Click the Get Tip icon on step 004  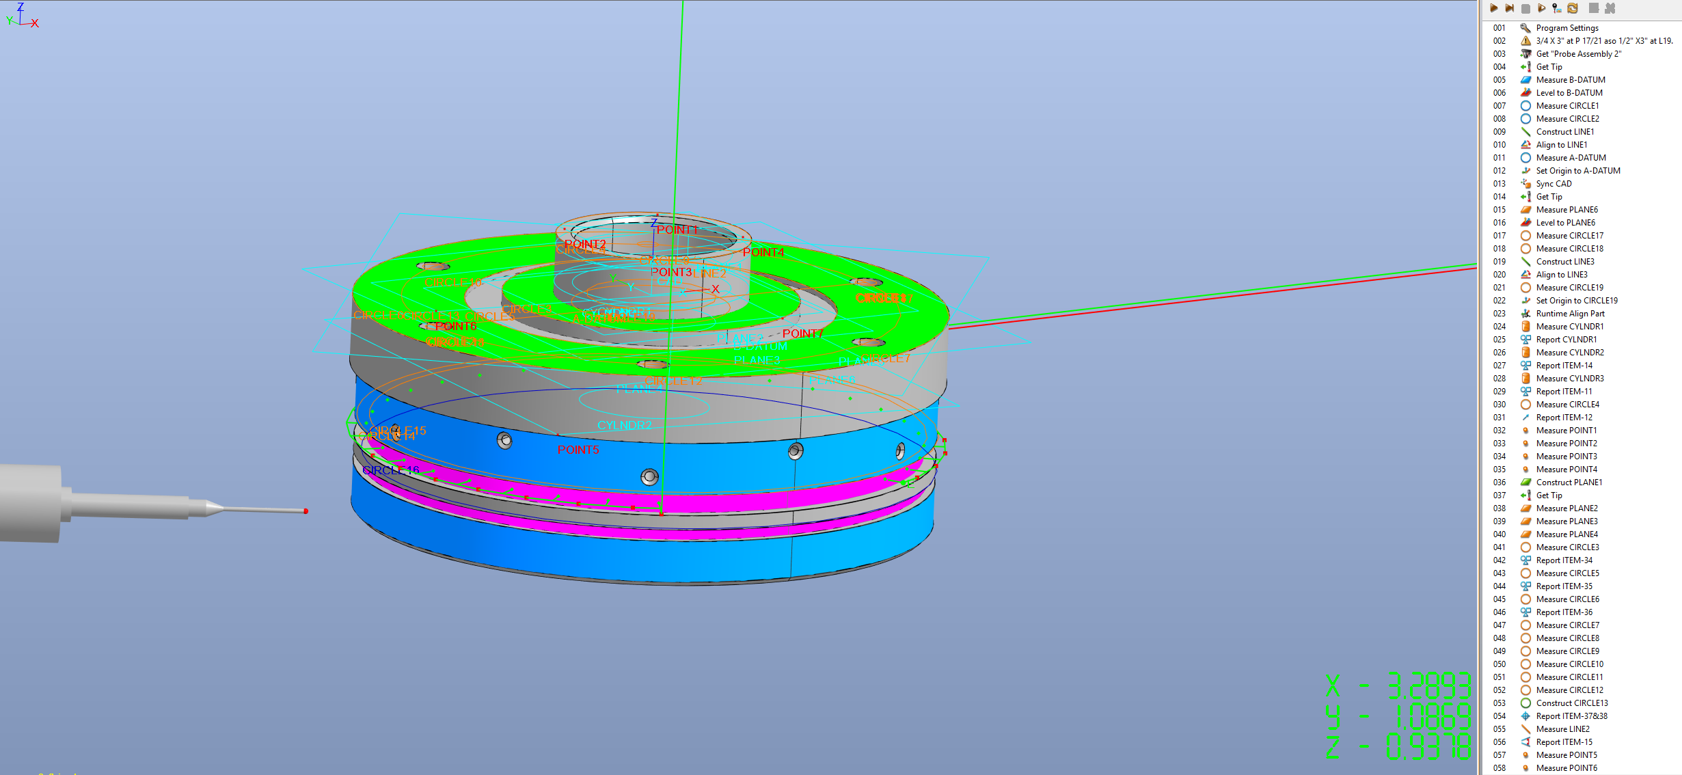tap(1525, 67)
